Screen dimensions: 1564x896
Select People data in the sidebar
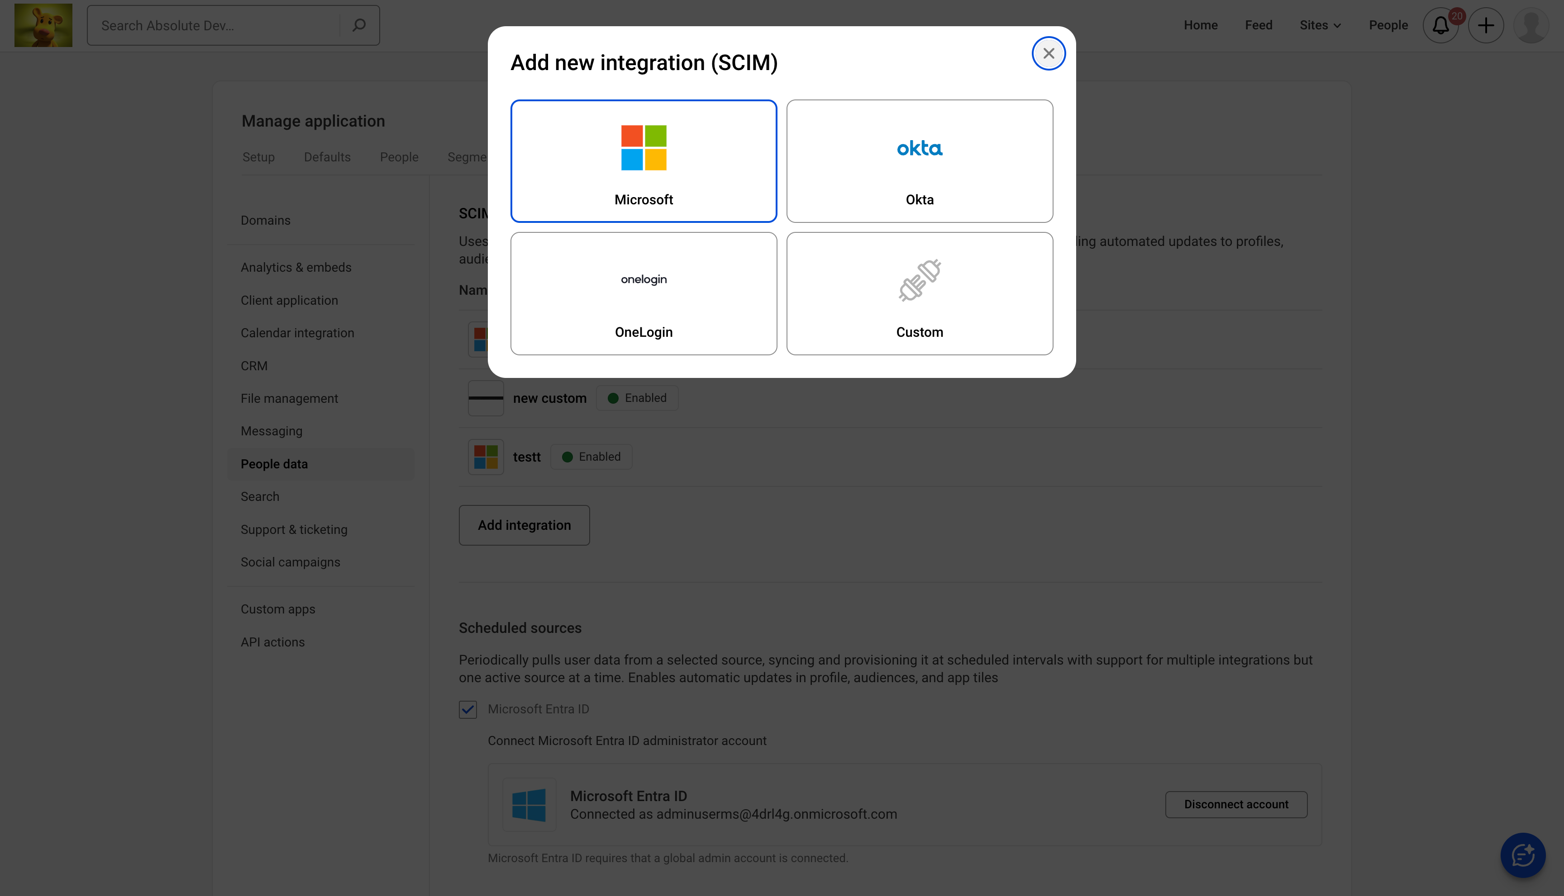click(273, 463)
